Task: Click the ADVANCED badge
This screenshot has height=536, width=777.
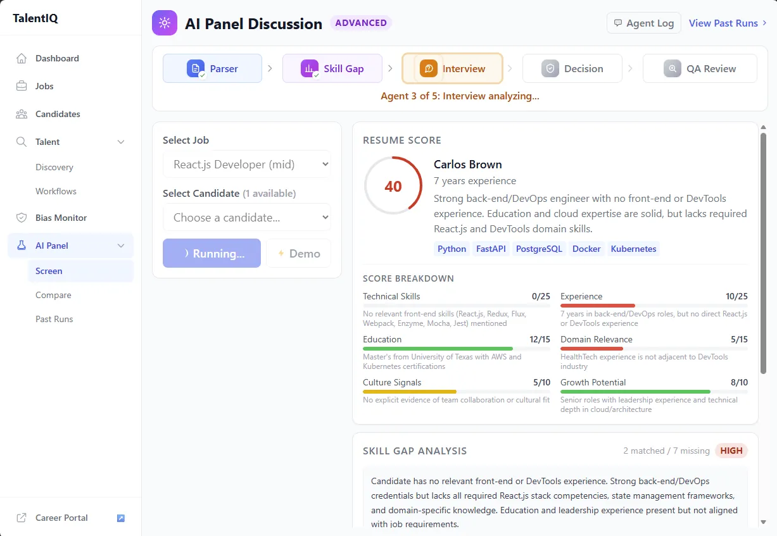Action: (x=361, y=23)
